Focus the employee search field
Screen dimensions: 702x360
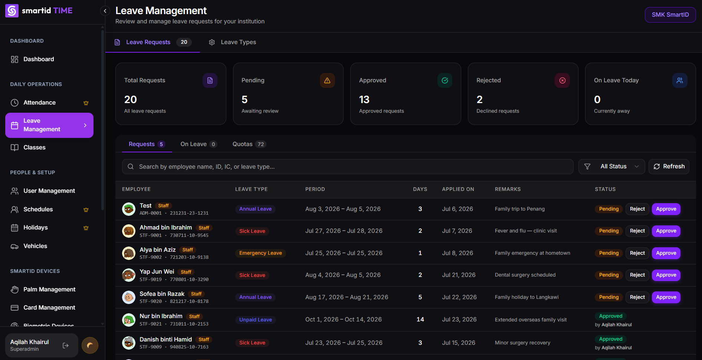point(348,167)
